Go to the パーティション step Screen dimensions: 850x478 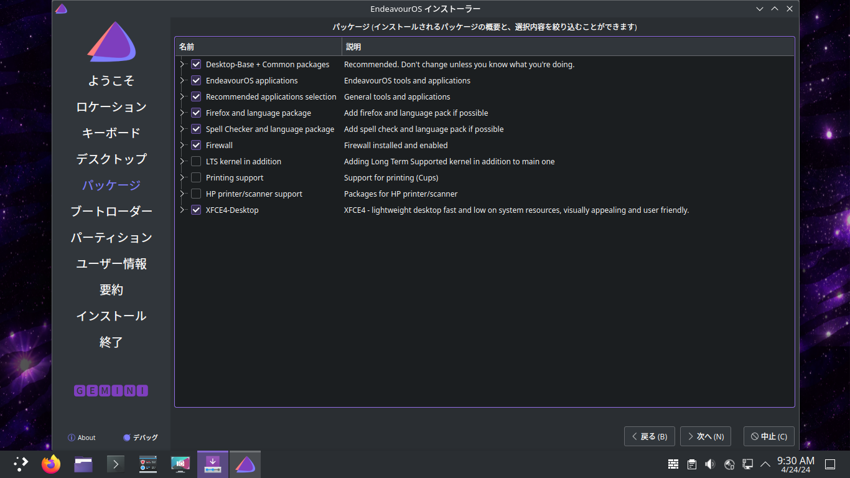(x=111, y=238)
